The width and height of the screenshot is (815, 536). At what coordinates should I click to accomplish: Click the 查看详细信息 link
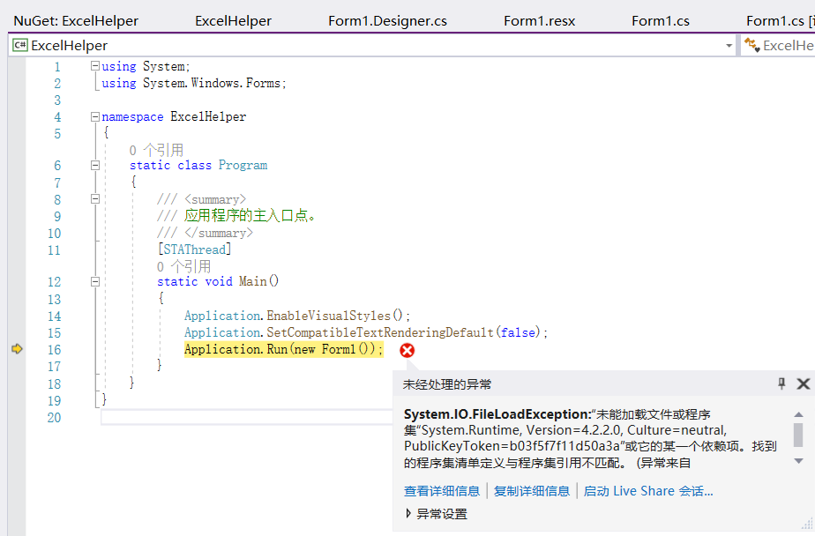click(442, 490)
